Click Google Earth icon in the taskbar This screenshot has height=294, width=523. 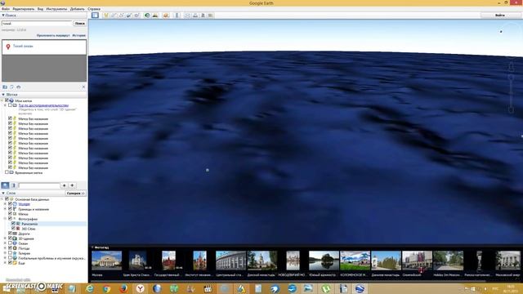click(360, 288)
